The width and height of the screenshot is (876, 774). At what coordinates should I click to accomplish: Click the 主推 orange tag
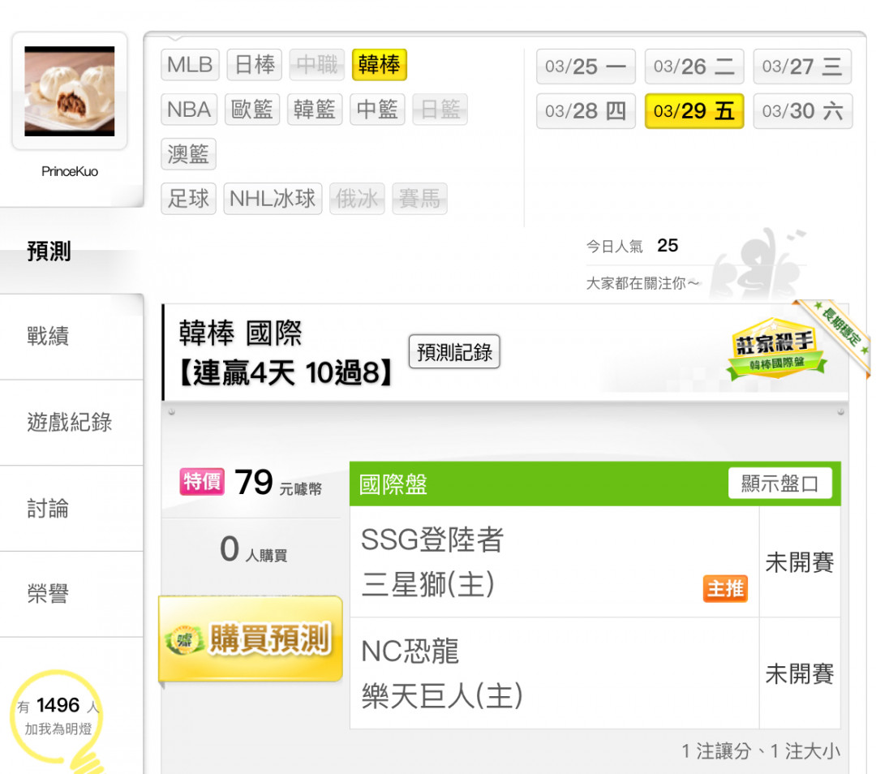(725, 588)
